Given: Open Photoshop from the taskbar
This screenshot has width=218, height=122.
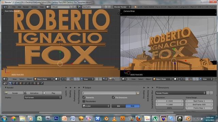Looking at the screenshot, I should pyautogui.click(x=56, y=119).
